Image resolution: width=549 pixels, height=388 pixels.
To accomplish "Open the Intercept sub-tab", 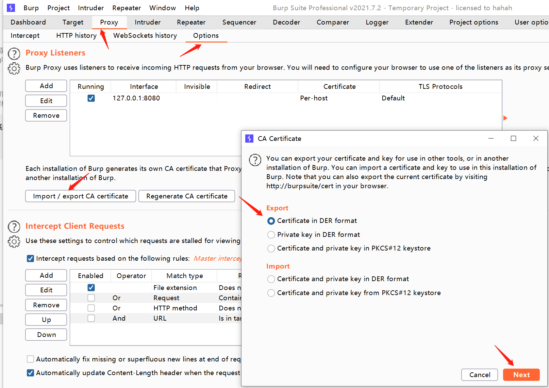I will pos(25,35).
